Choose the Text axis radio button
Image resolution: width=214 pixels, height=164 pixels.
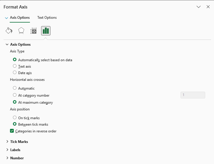(x=15, y=66)
